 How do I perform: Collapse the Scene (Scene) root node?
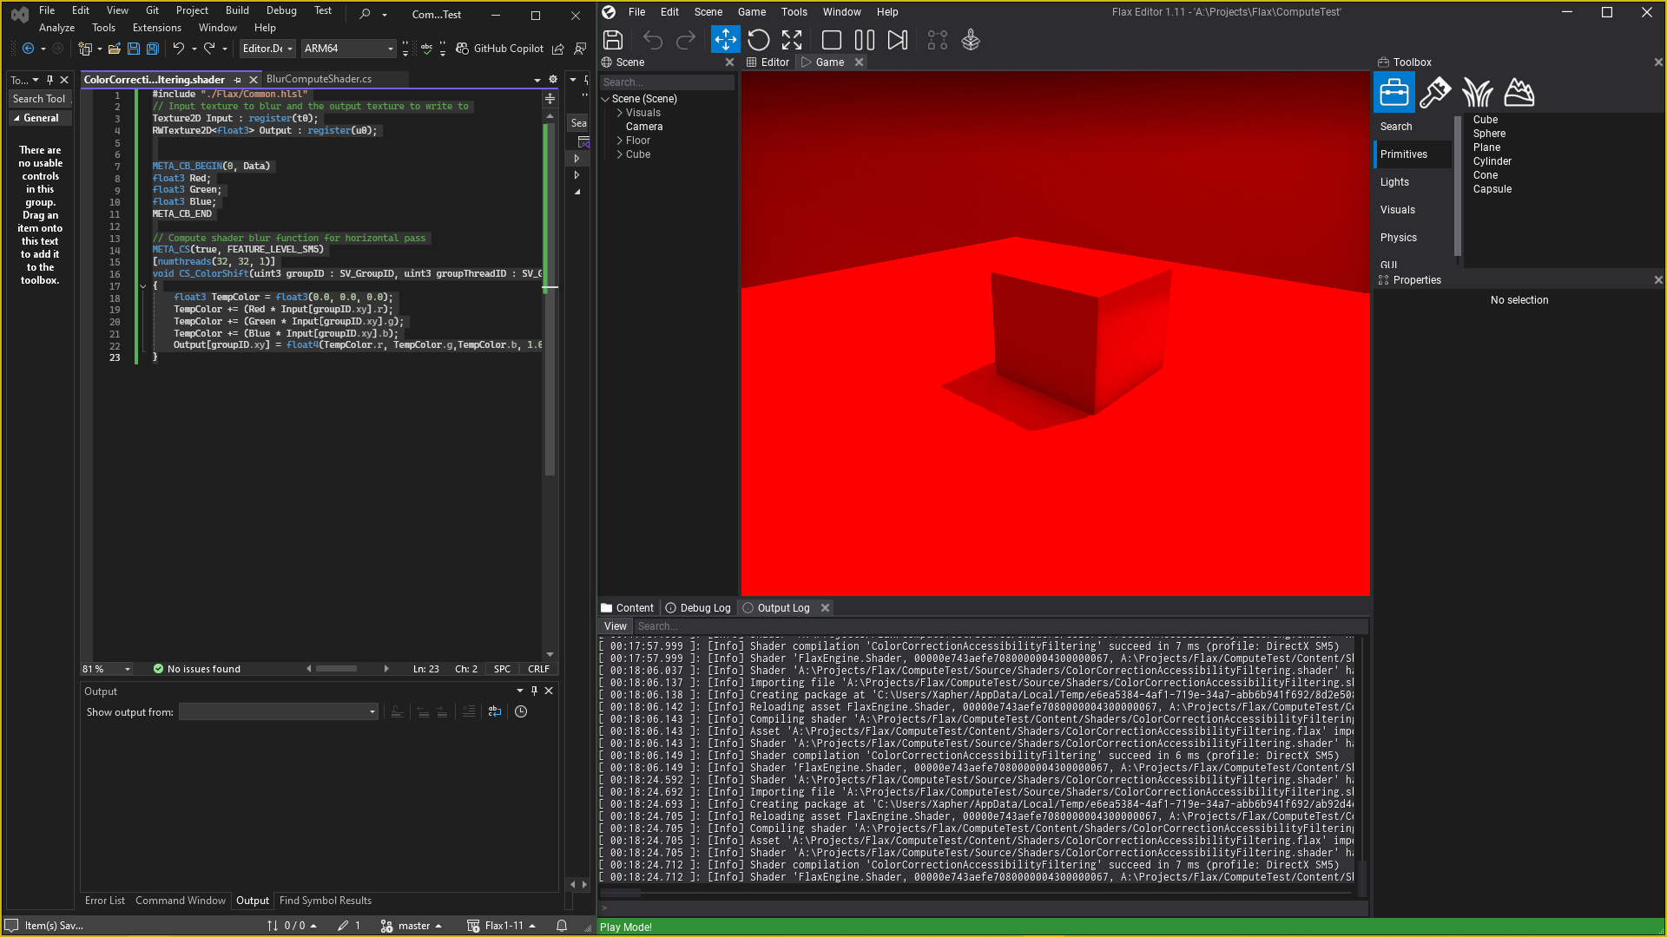point(605,99)
